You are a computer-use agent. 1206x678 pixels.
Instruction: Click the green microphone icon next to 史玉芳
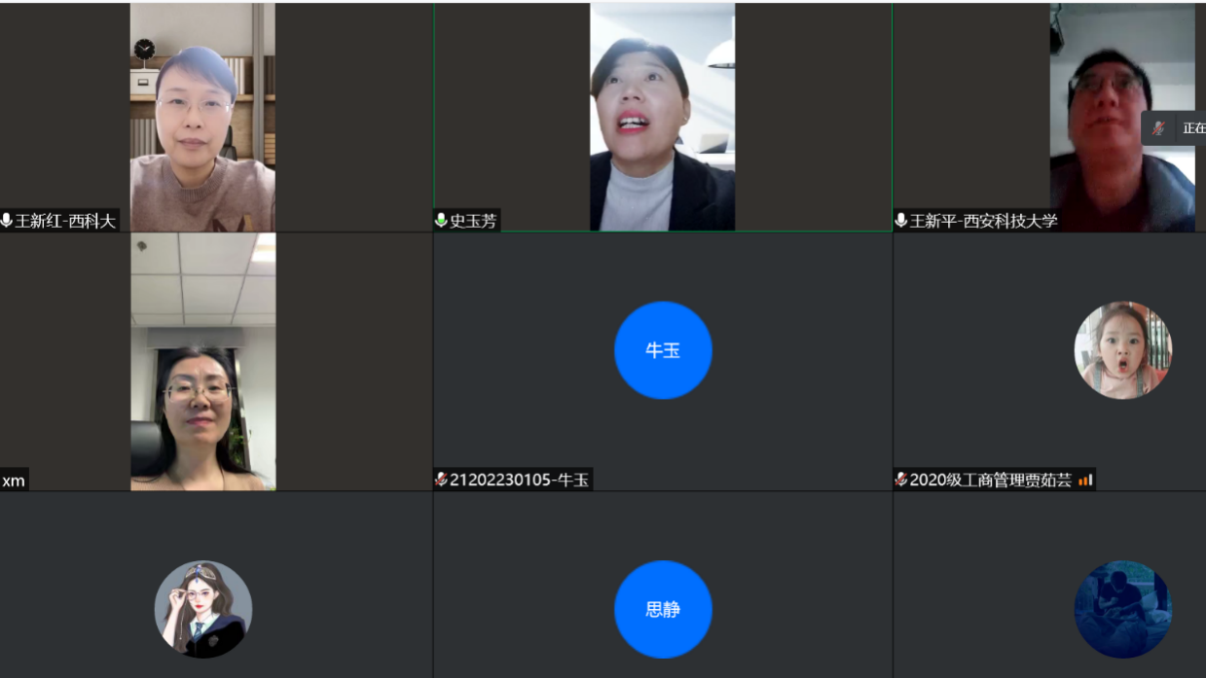[441, 221]
